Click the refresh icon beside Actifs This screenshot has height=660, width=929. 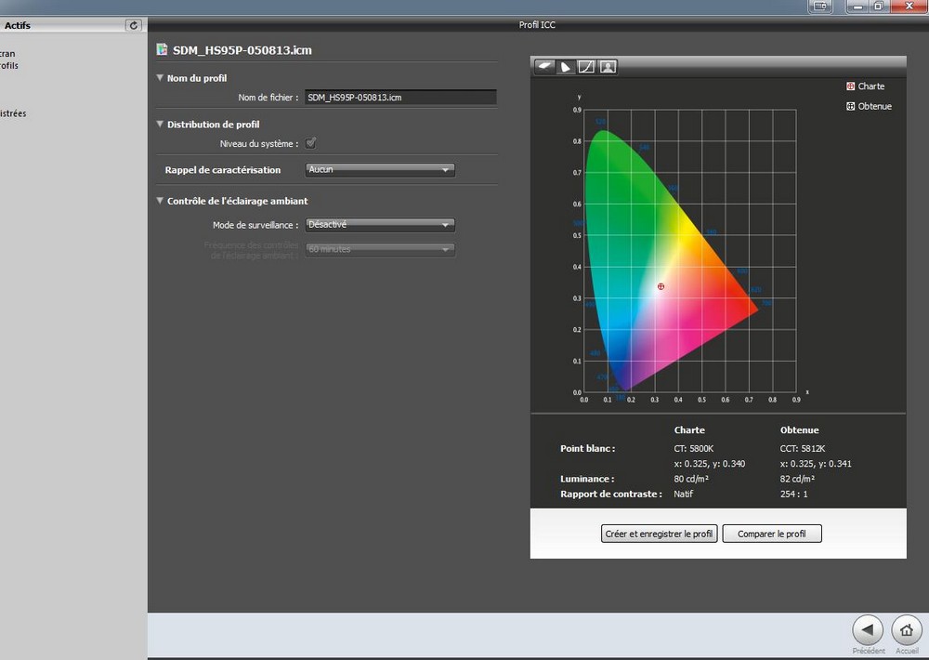[x=133, y=25]
